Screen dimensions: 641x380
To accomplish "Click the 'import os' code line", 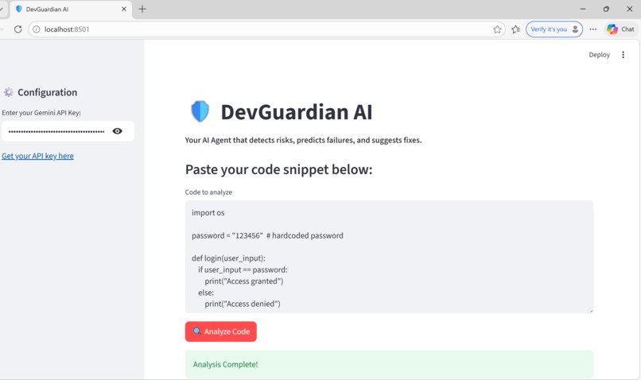I will (208, 212).
